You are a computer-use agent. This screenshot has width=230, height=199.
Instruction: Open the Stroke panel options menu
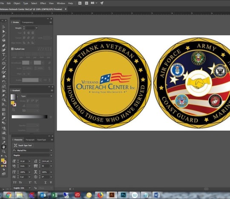(51, 22)
